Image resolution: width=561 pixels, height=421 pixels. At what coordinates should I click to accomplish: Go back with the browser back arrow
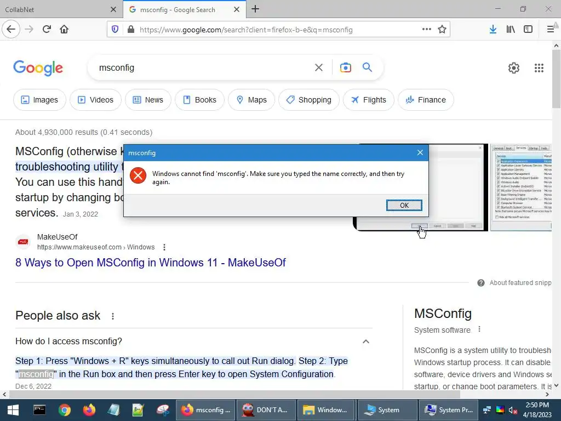(x=11, y=29)
